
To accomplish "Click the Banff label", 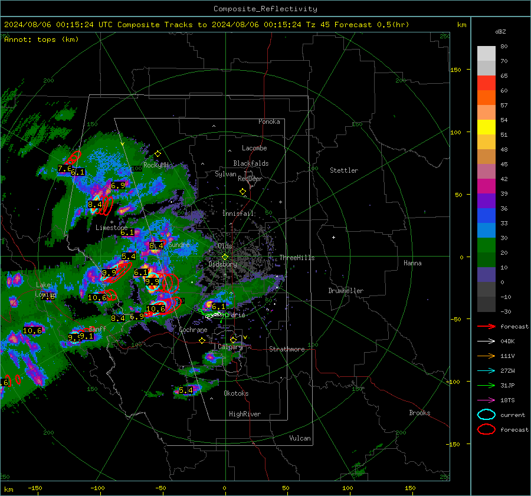I will point(97,329).
